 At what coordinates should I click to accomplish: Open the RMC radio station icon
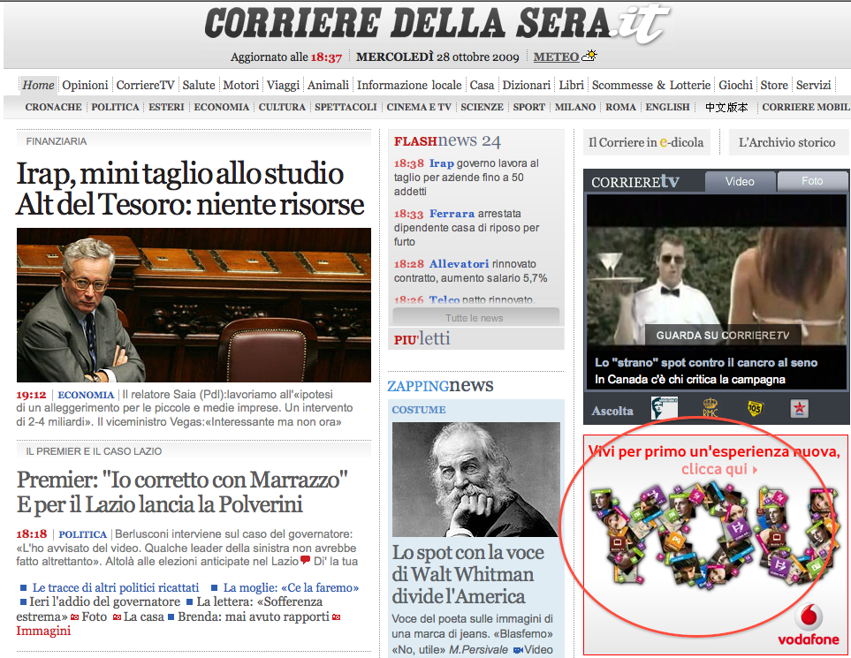click(x=710, y=408)
